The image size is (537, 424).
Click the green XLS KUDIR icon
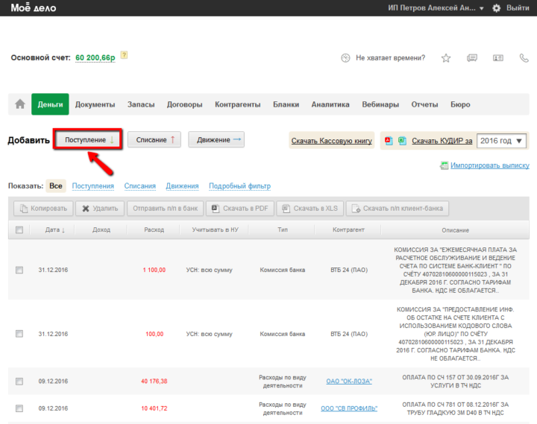click(x=401, y=140)
